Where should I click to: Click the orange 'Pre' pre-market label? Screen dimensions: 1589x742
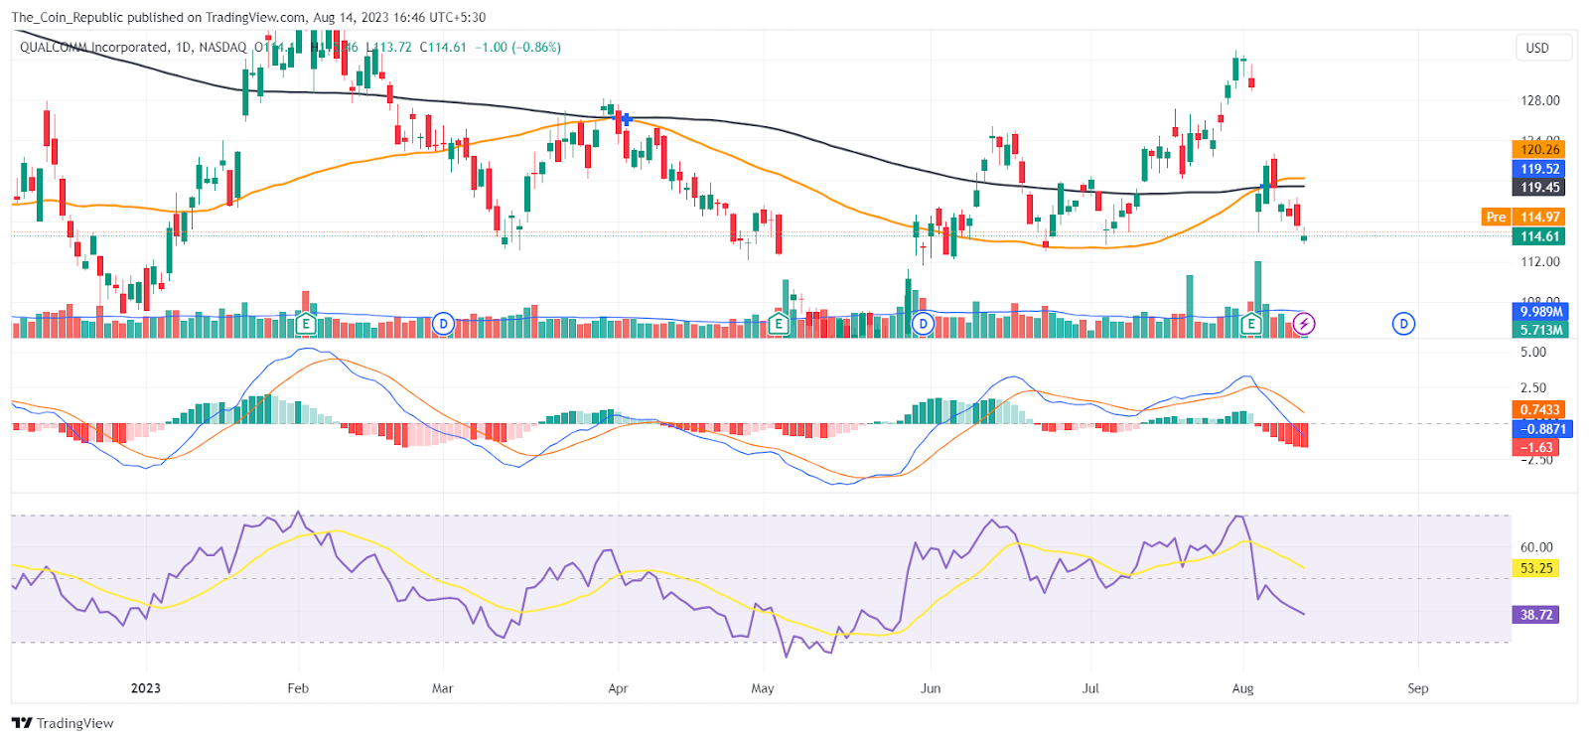coord(1496,217)
